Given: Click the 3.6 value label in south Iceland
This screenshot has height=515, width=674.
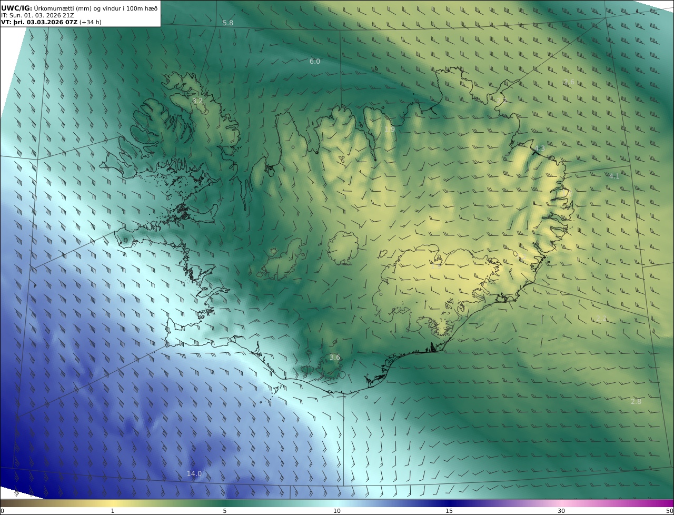Looking at the screenshot, I should tap(335, 357).
